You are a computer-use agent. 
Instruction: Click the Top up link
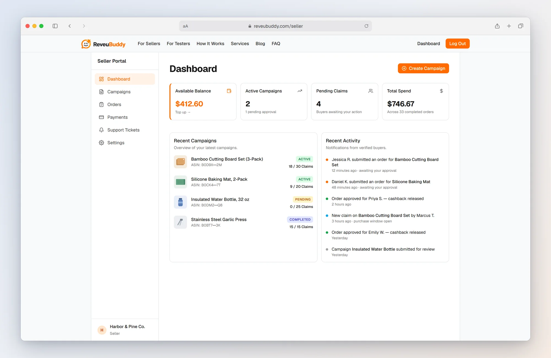coord(183,112)
